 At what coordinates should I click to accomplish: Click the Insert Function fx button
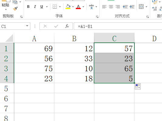click(67, 26)
